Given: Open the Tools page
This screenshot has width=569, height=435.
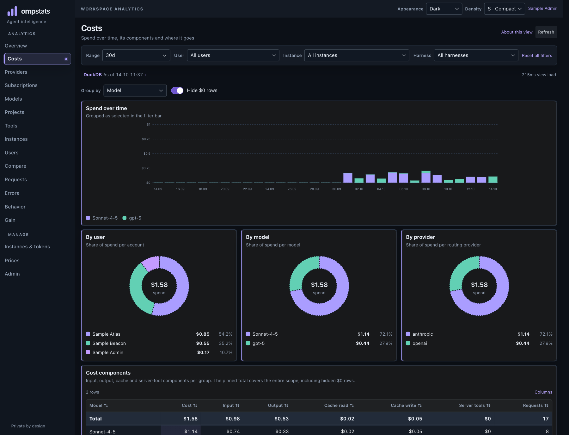Looking at the screenshot, I should (11, 126).
